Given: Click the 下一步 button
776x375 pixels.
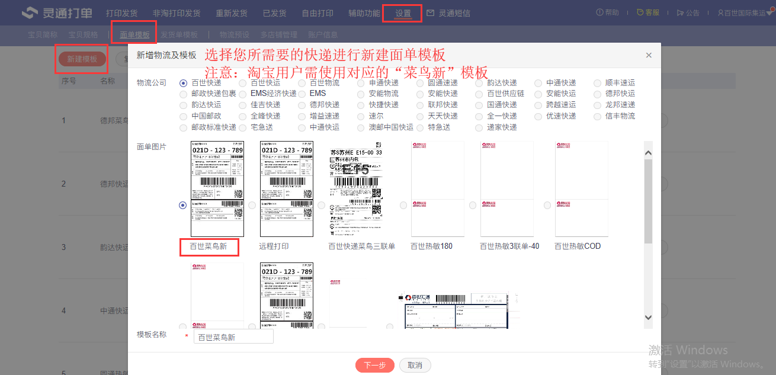Looking at the screenshot, I should click(x=374, y=365).
